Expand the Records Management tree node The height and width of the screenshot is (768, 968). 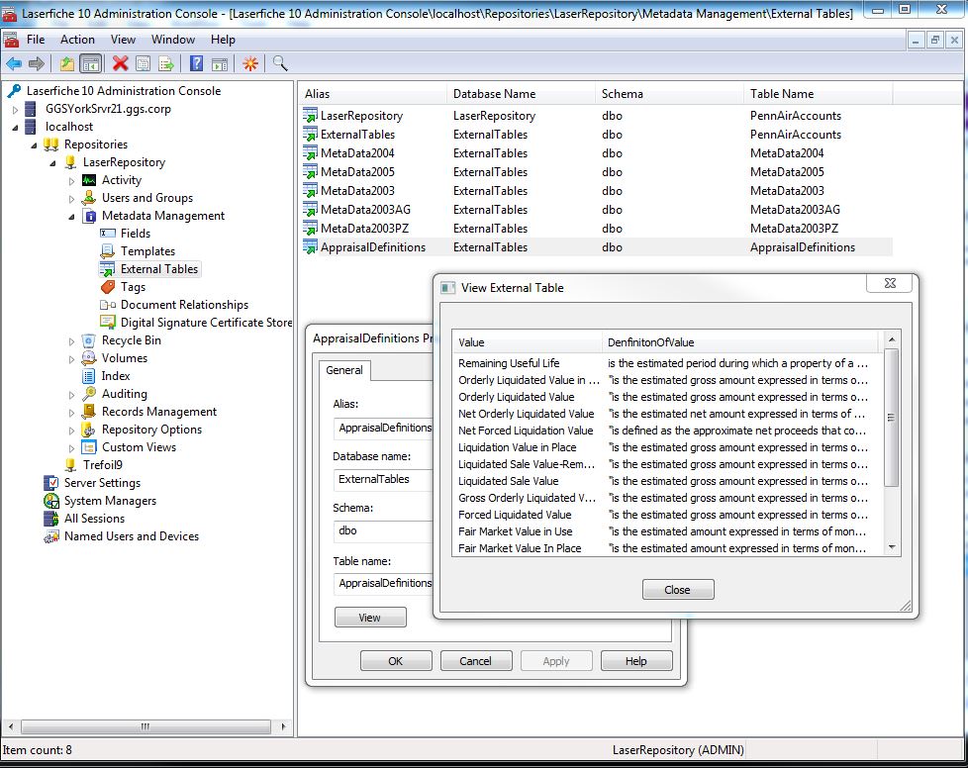click(x=71, y=412)
